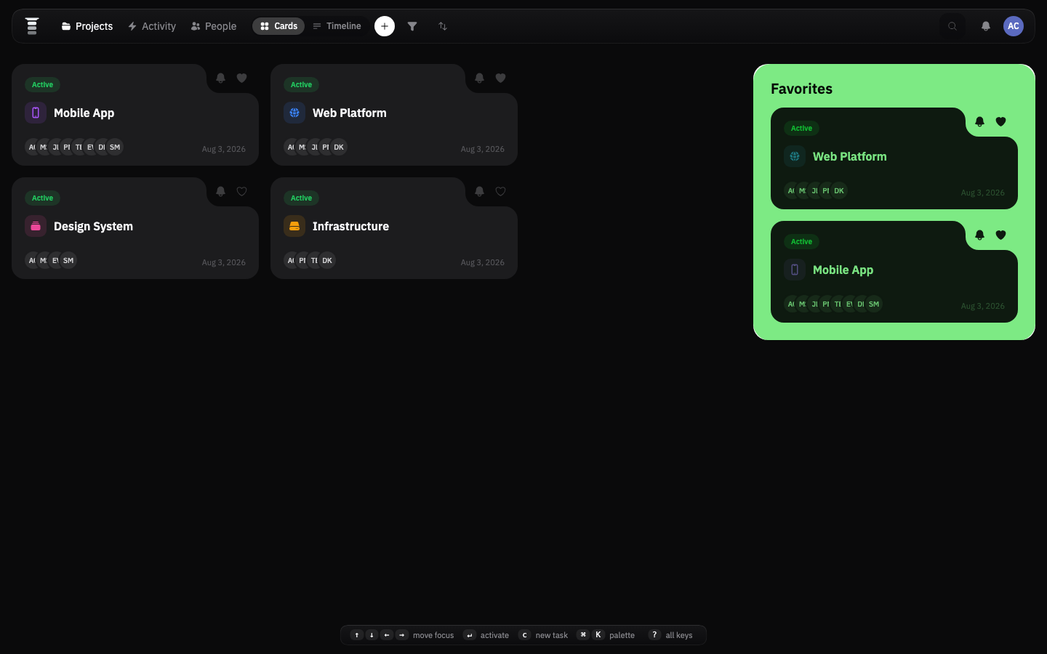Remove Web Platform heart in Favorites panel

(x=1001, y=121)
